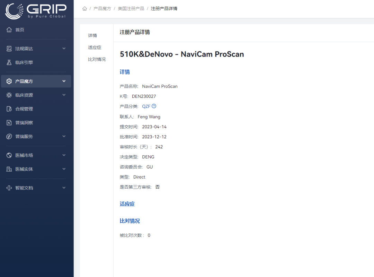
Task: Expand the 医械市场 chevron
Action: (64, 155)
